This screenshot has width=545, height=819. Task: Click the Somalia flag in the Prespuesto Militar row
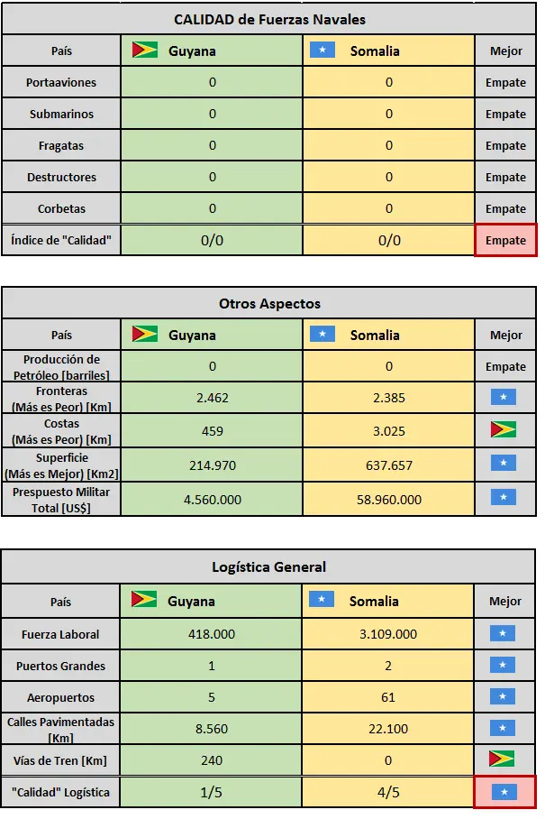[x=505, y=497]
